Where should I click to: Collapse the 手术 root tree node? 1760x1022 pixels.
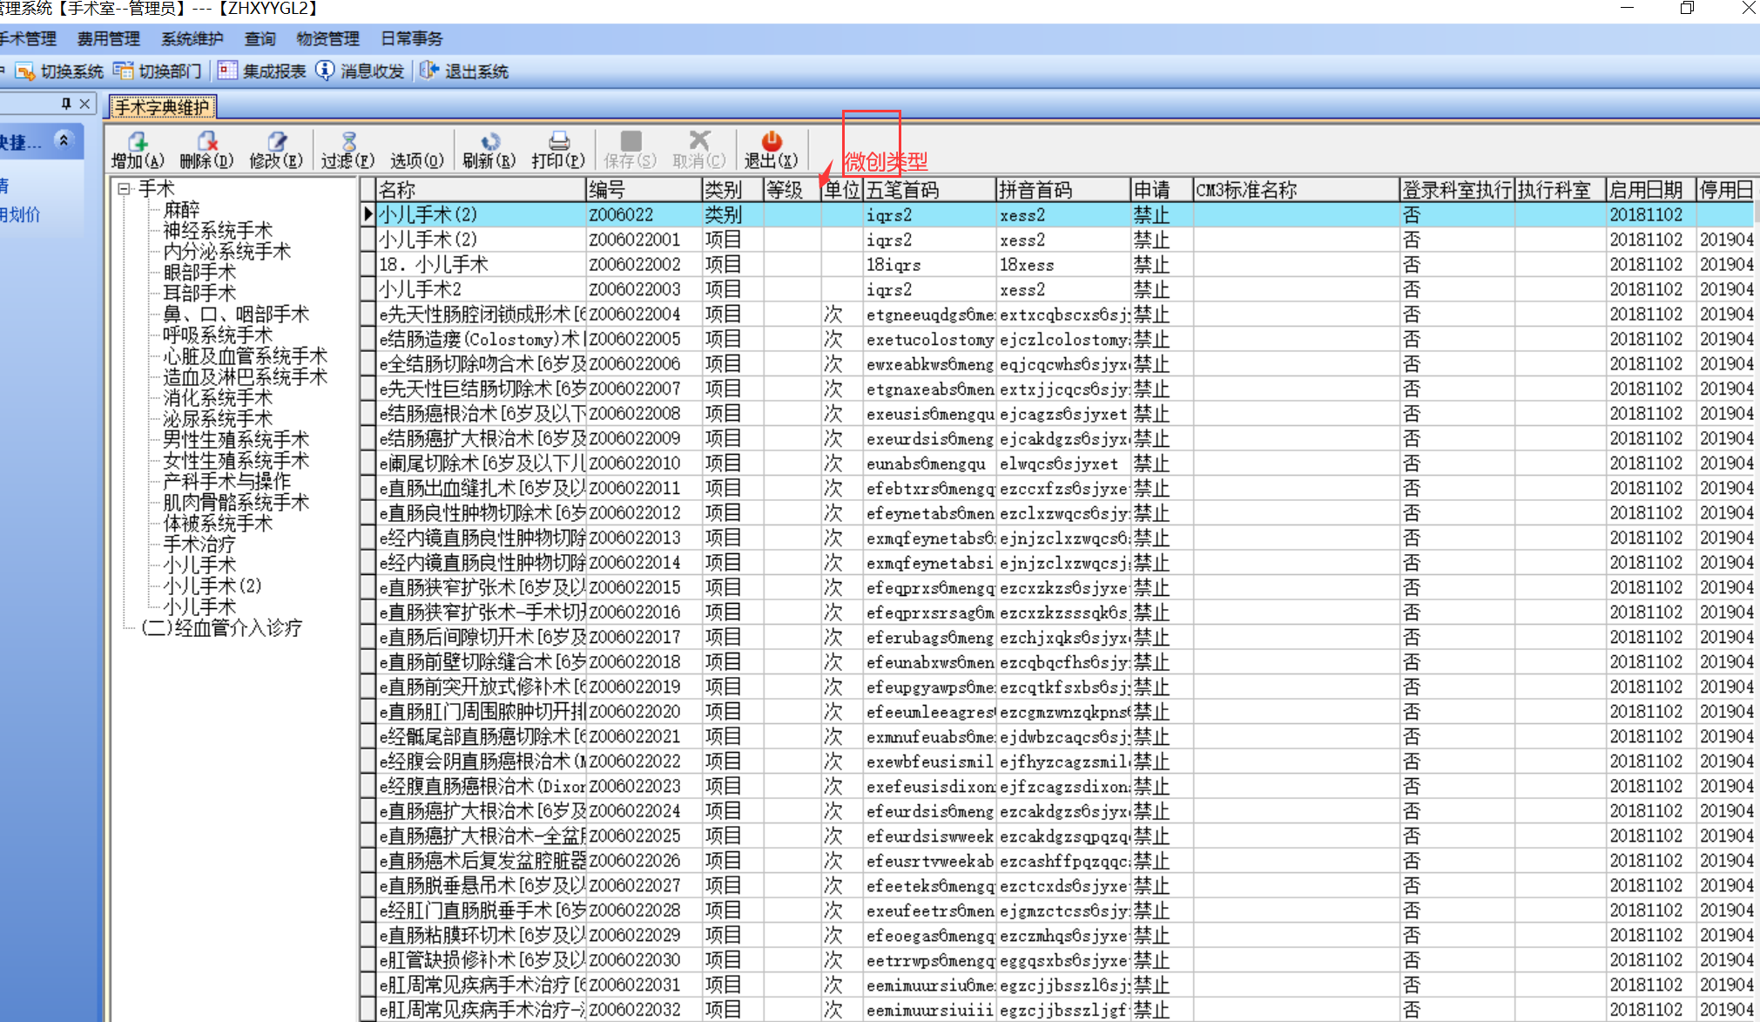(x=124, y=188)
